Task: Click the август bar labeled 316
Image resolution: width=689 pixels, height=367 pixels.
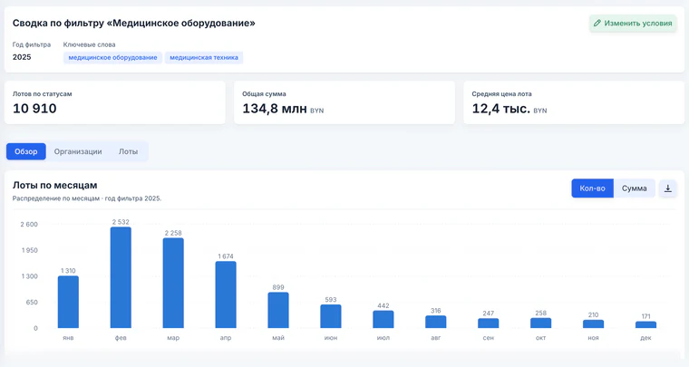Action: [435, 322]
